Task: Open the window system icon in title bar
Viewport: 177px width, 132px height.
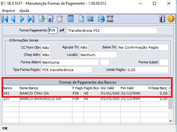Action: pos(3,3)
